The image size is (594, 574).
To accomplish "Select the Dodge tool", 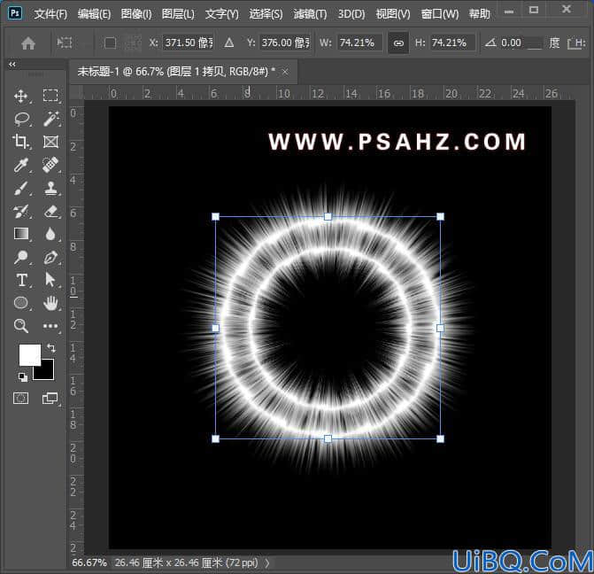I will coord(21,257).
